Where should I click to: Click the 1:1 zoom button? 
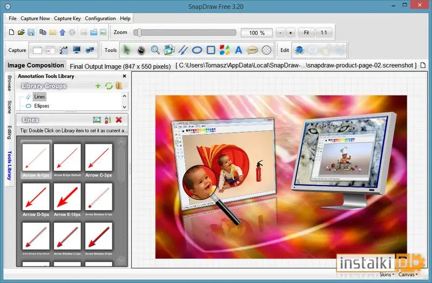[323, 32]
